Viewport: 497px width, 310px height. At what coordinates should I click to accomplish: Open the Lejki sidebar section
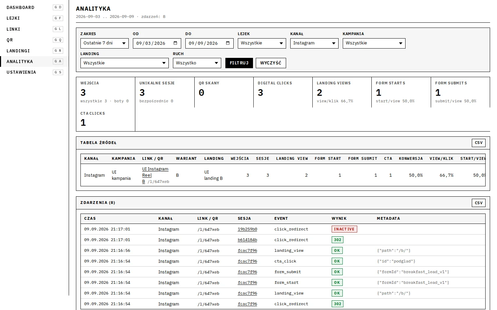point(35,18)
